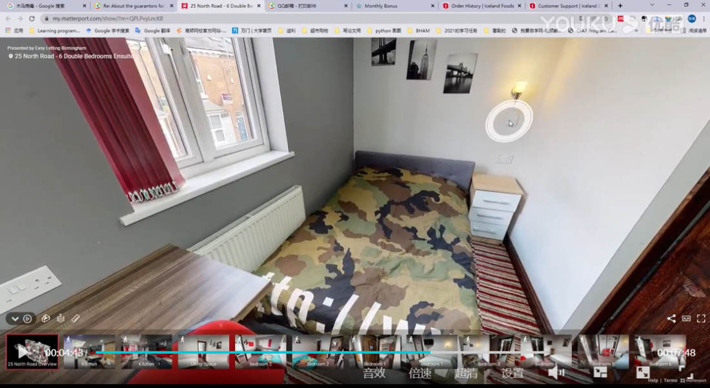Jump to the Utility Space thumbnail
The height and width of the screenshot is (388, 710).
coord(203,351)
